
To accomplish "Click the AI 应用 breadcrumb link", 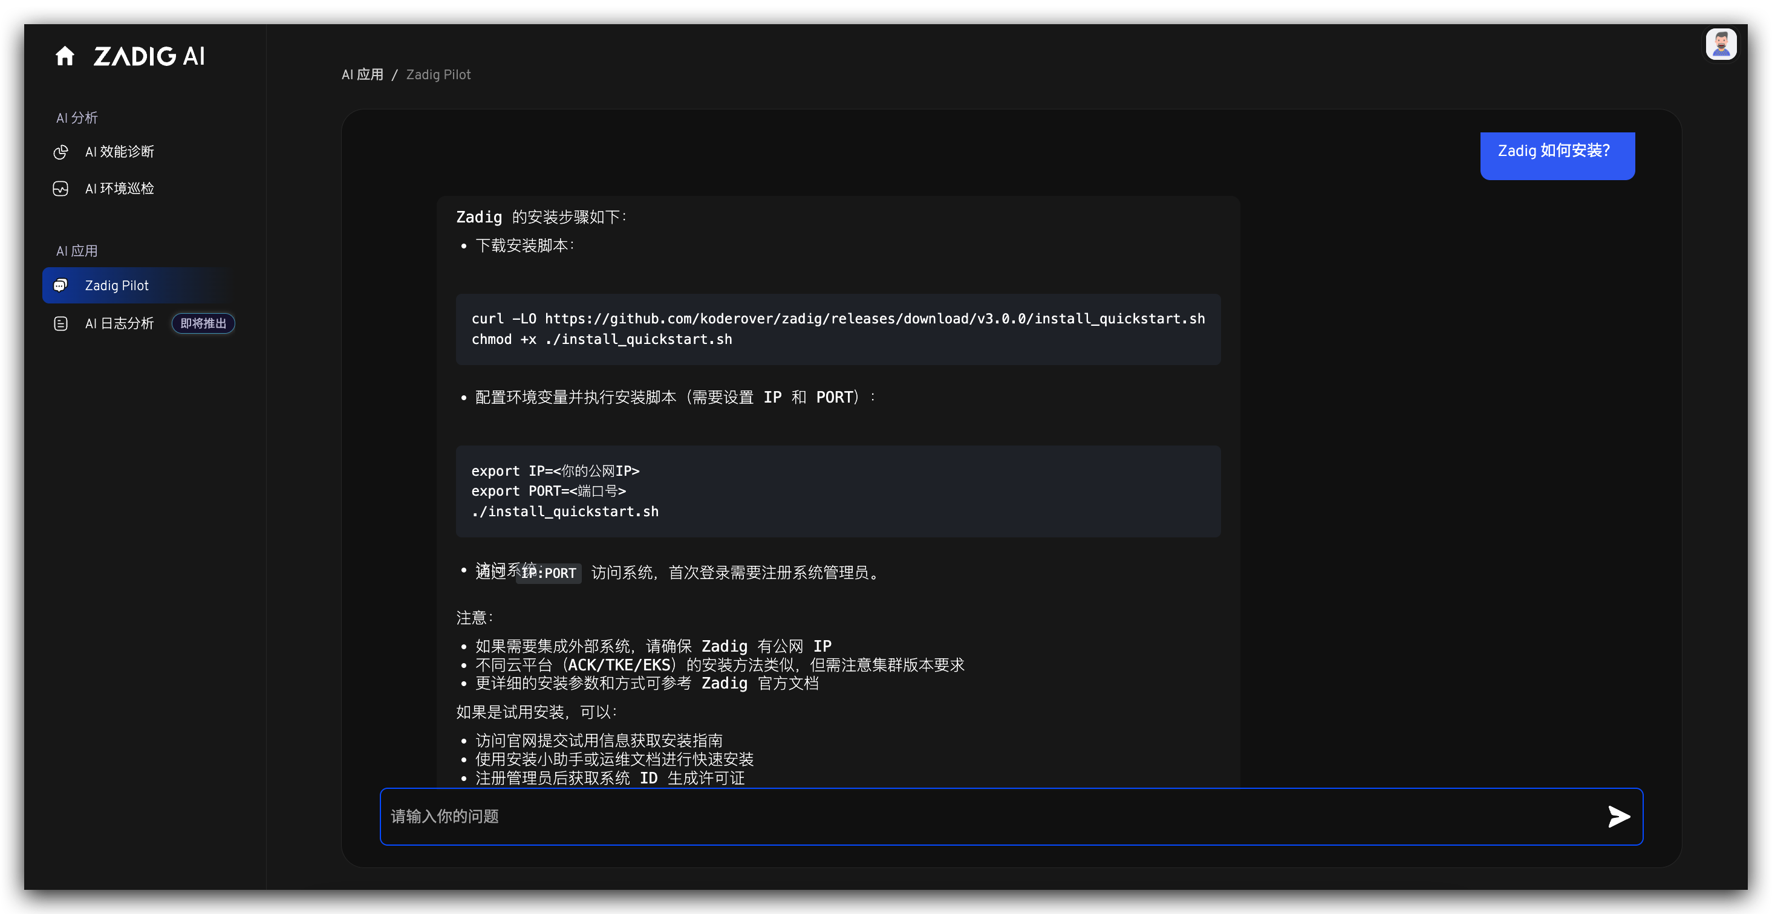I will (362, 74).
